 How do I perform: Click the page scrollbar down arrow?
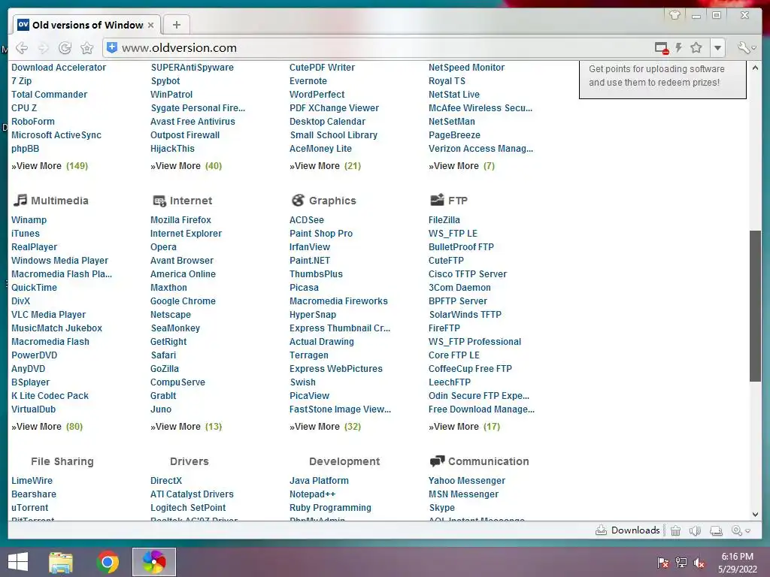755,515
